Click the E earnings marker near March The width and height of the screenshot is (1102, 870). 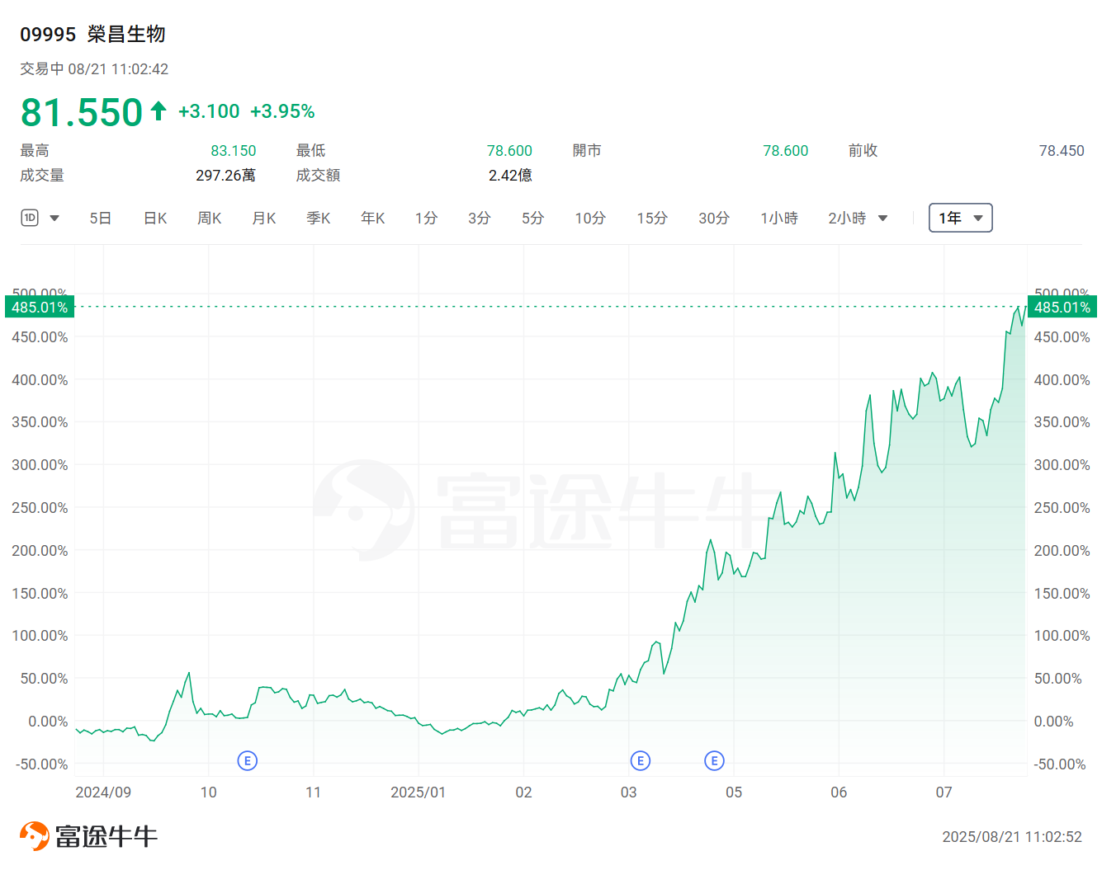pyautogui.click(x=641, y=760)
